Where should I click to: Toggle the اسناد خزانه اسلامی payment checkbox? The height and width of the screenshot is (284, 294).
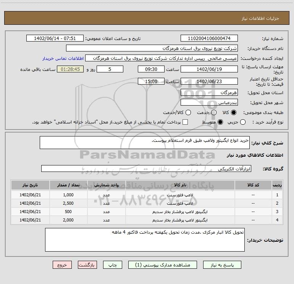pos(185,122)
